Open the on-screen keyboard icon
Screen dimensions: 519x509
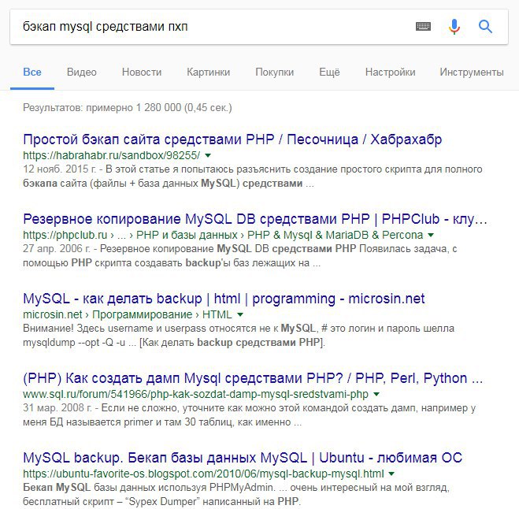click(423, 26)
